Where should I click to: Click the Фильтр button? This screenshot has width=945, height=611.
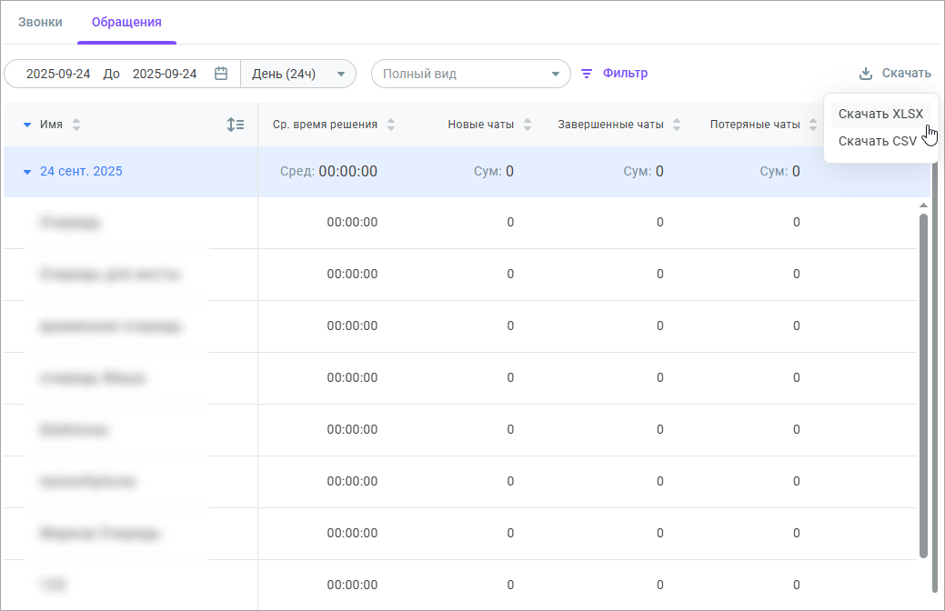[625, 74]
